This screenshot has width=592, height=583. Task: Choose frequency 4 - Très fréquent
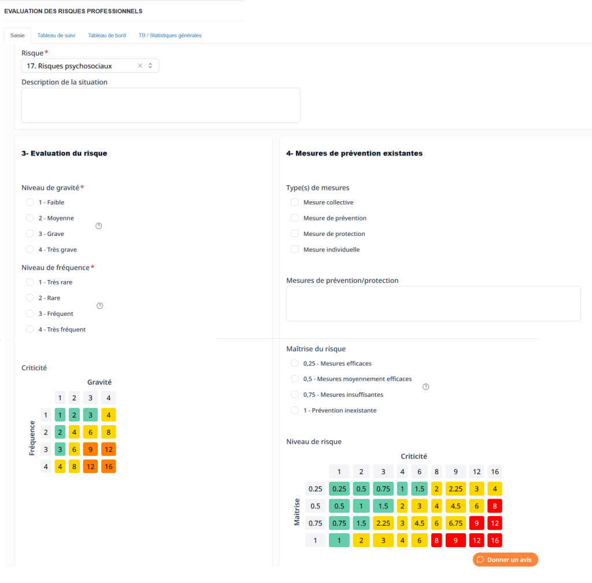pyautogui.click(x=30, y=329)
